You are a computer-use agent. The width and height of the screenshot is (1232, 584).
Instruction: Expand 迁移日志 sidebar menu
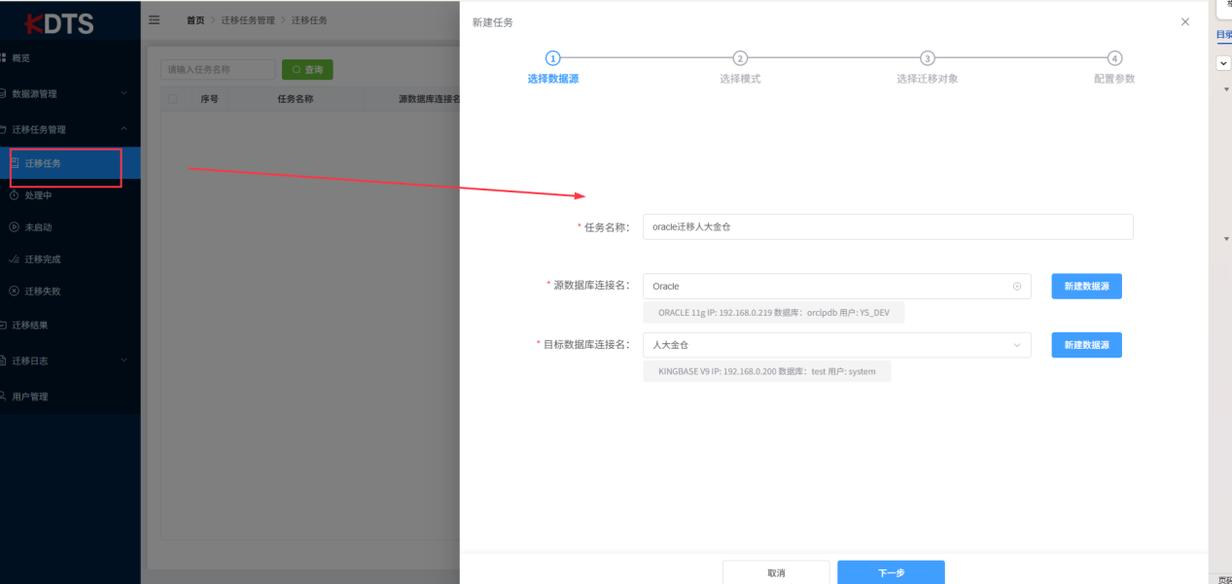click(x=70, y=361)
